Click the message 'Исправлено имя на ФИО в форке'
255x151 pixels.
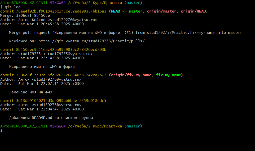42,67
